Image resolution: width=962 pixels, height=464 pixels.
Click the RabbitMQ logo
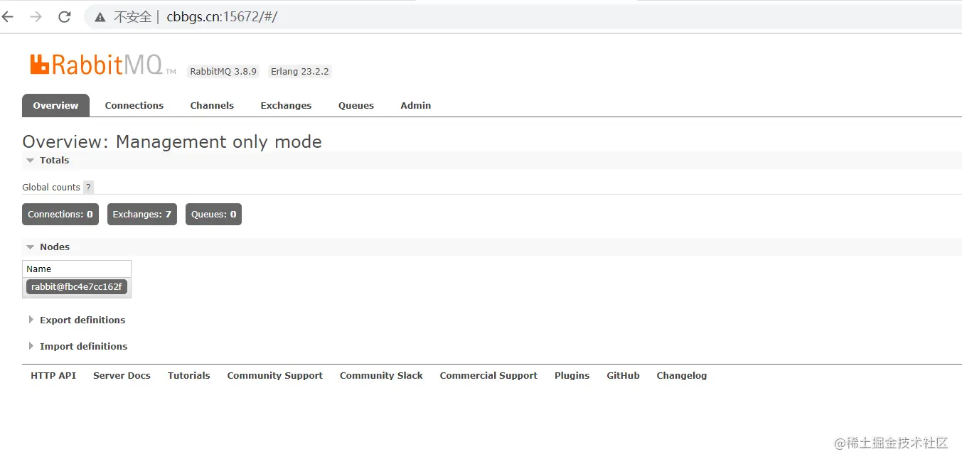(x=103, y=65)
